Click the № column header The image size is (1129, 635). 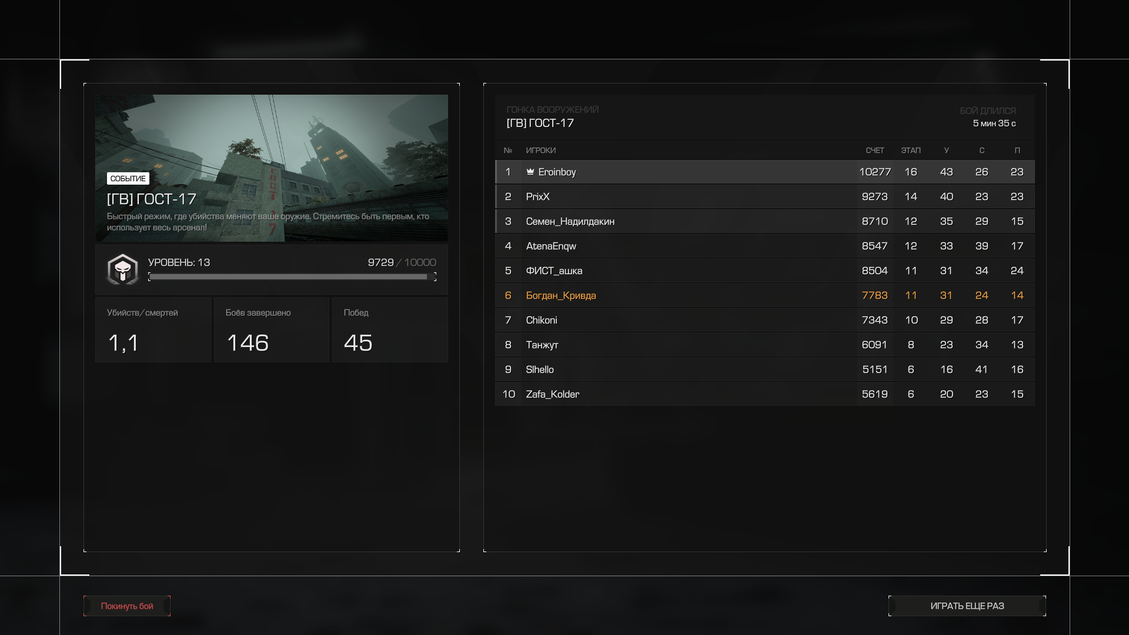[508, 151]
